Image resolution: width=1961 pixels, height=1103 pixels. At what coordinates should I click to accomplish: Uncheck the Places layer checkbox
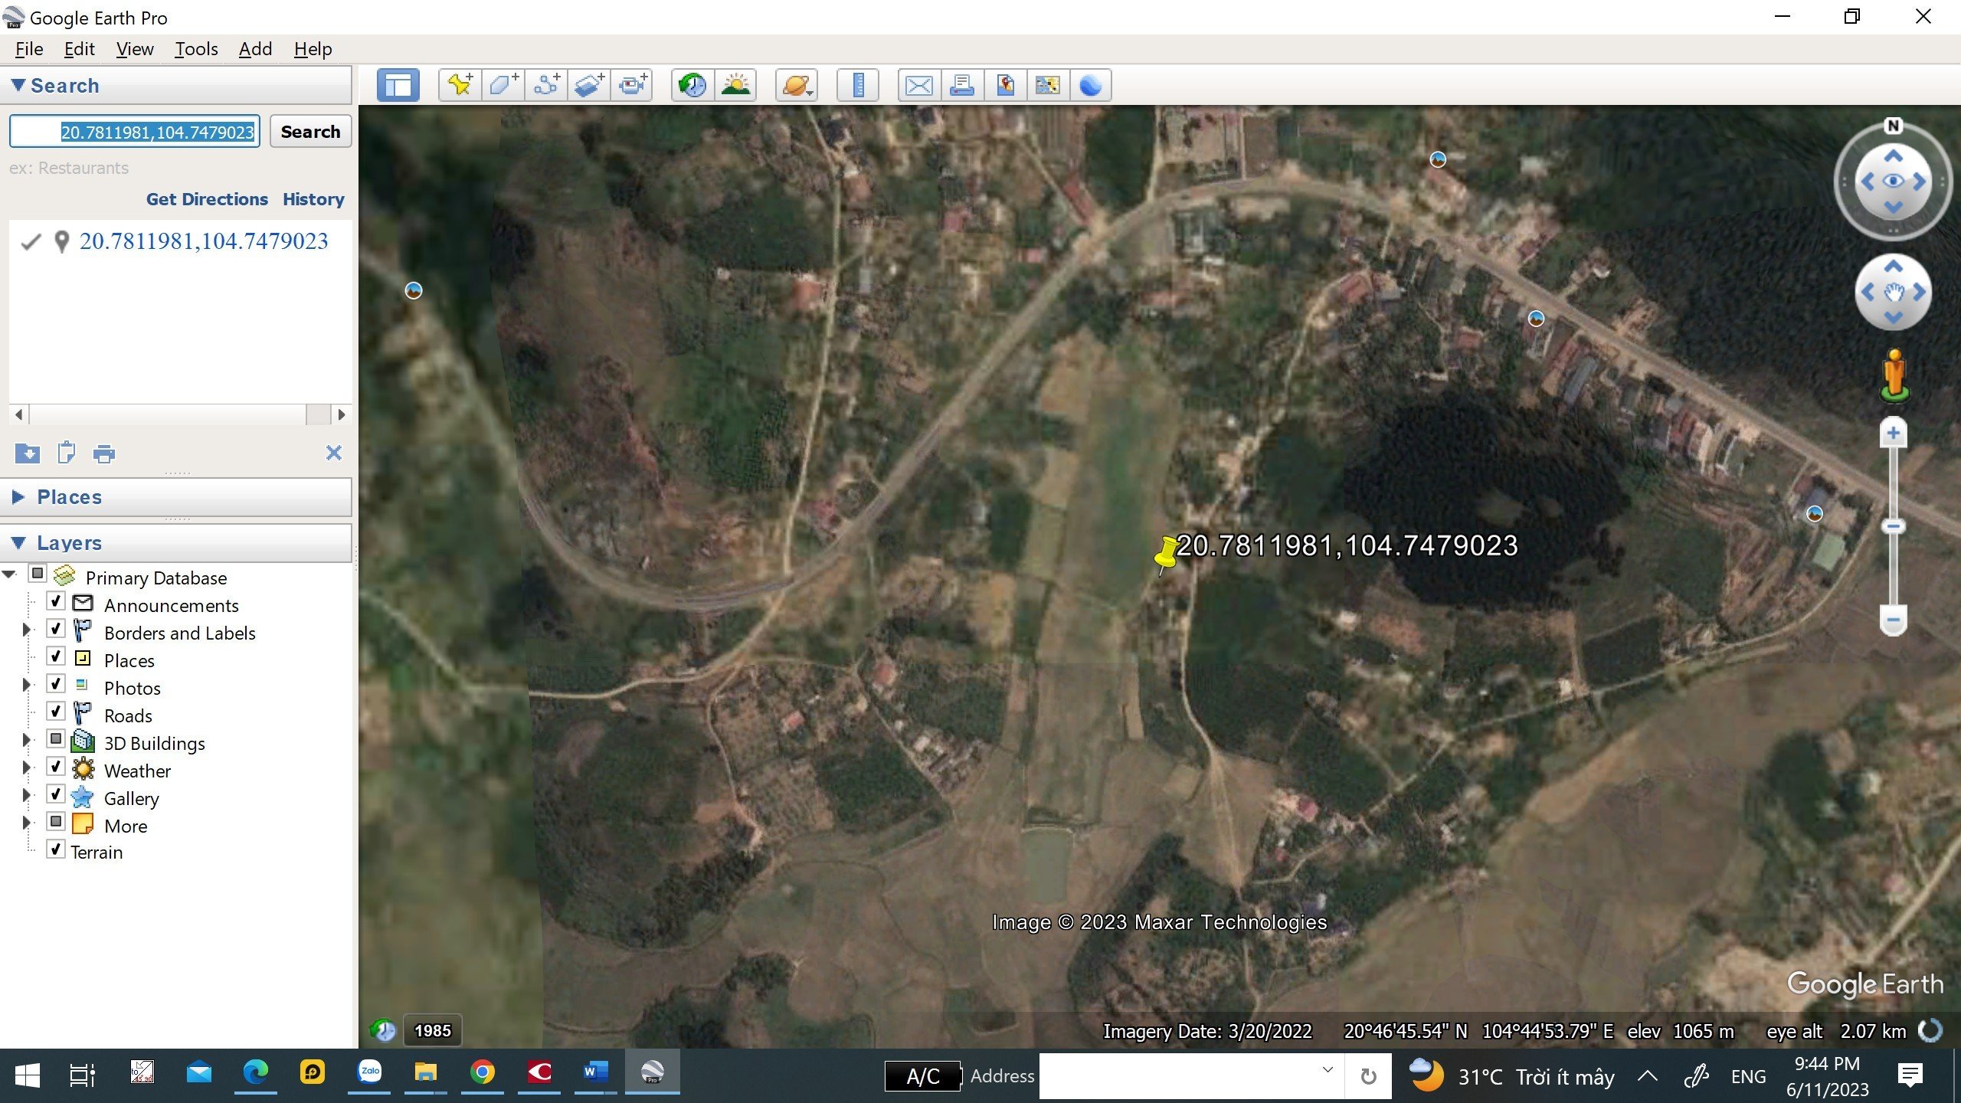point(55,656)
